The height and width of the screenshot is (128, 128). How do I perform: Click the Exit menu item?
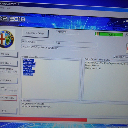[8, 8]
